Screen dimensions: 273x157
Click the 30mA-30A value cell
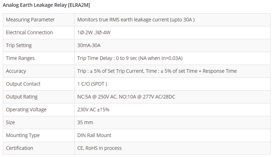tap(89, 45)
